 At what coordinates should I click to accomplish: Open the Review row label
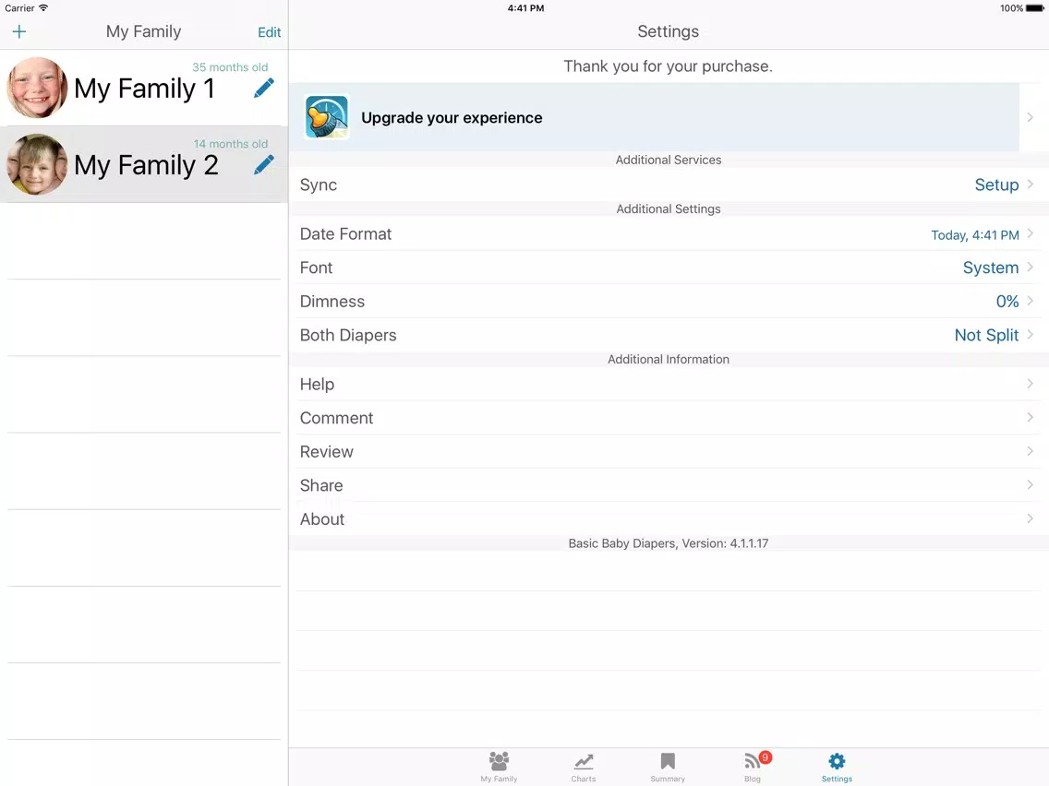(326, 452)
